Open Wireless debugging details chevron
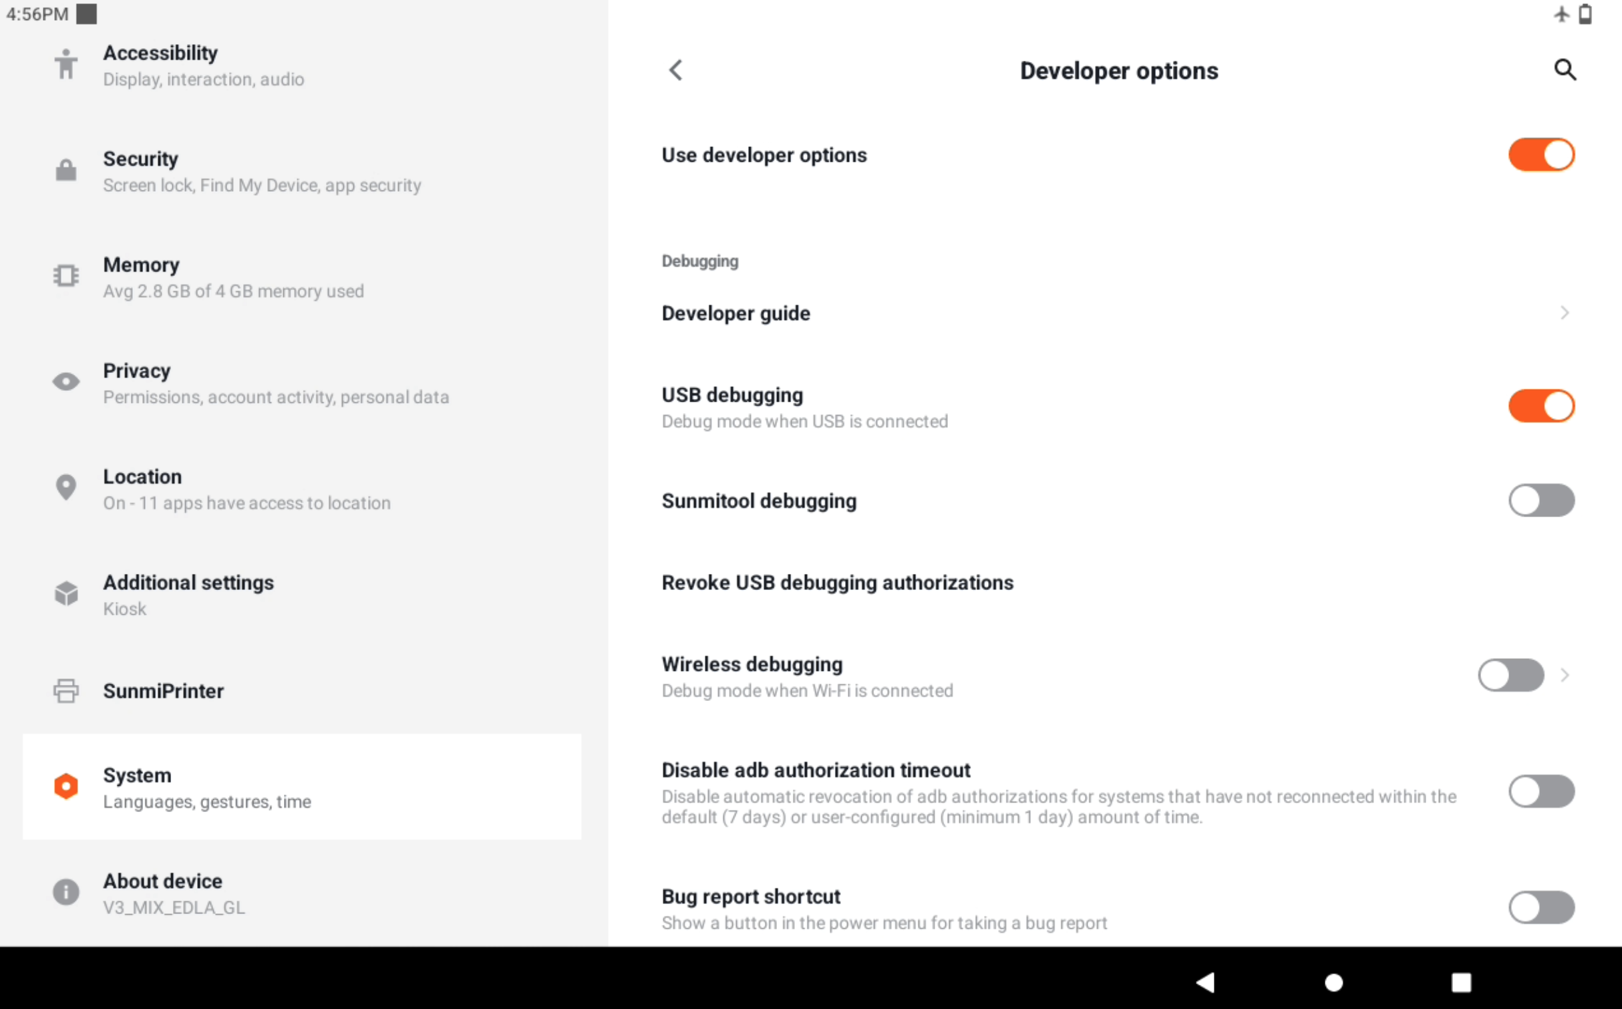Screen dimensions: 1622x1009 coord(1564,676)
